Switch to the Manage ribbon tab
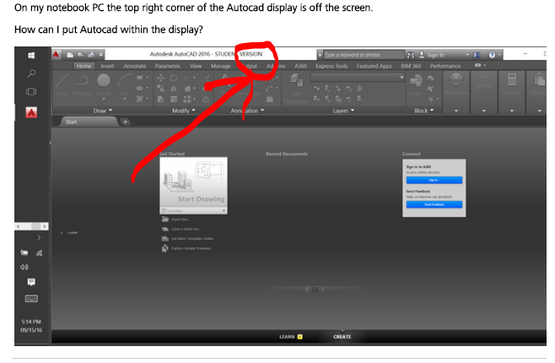 point(220,66)
